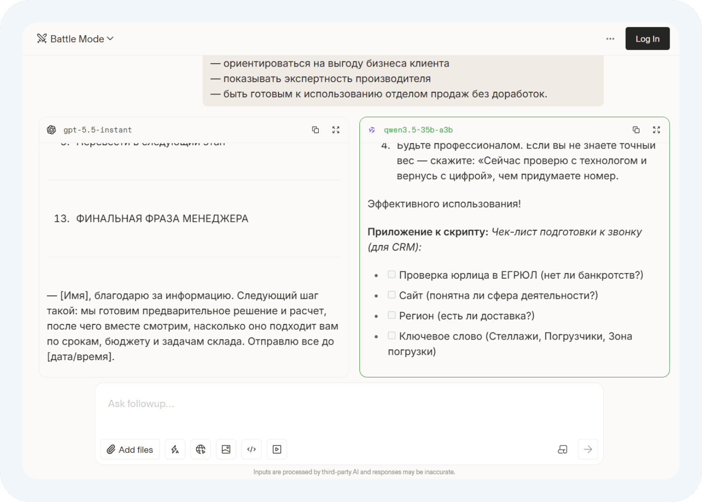Click the OpenAI logo beside gpt-5.5-instant
702x502 pixels.
pyautogui.click(x=51, y=130)
